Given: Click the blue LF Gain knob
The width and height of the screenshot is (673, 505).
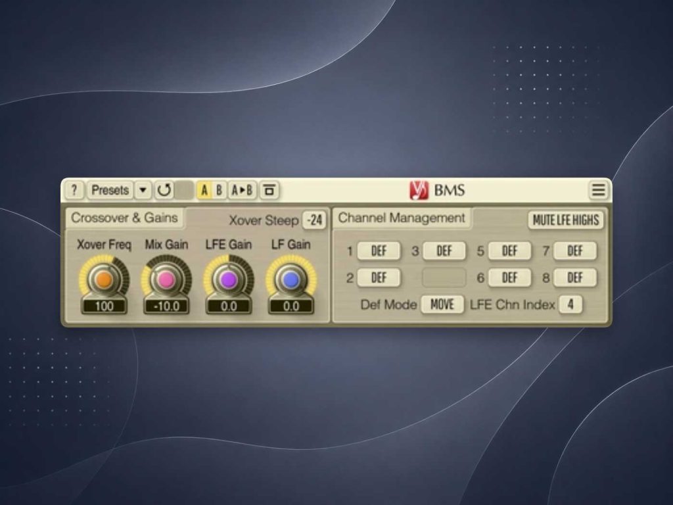Looking at the screenshot, I should click(x=291, y=280).
